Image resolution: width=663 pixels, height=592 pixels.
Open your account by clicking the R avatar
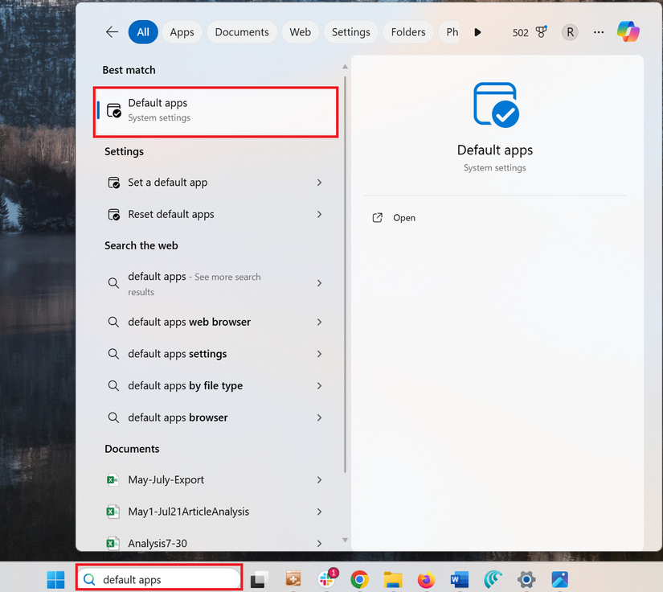(570, 31)
